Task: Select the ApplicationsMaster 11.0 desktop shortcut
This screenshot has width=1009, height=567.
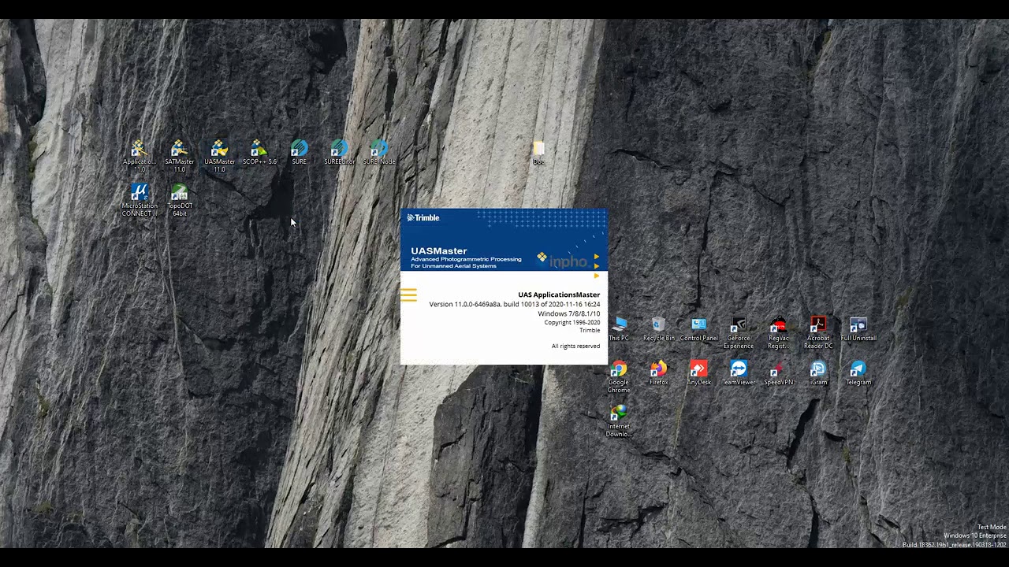Action: pyautogui.click(x=140, y=156)
